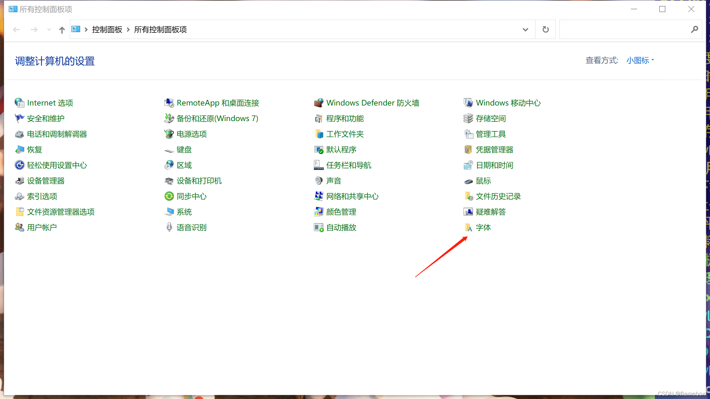The width and height of the screenshot is (710, 399).
Task: Open the Internet 选项 globe icon
Action: coord(19,103)
